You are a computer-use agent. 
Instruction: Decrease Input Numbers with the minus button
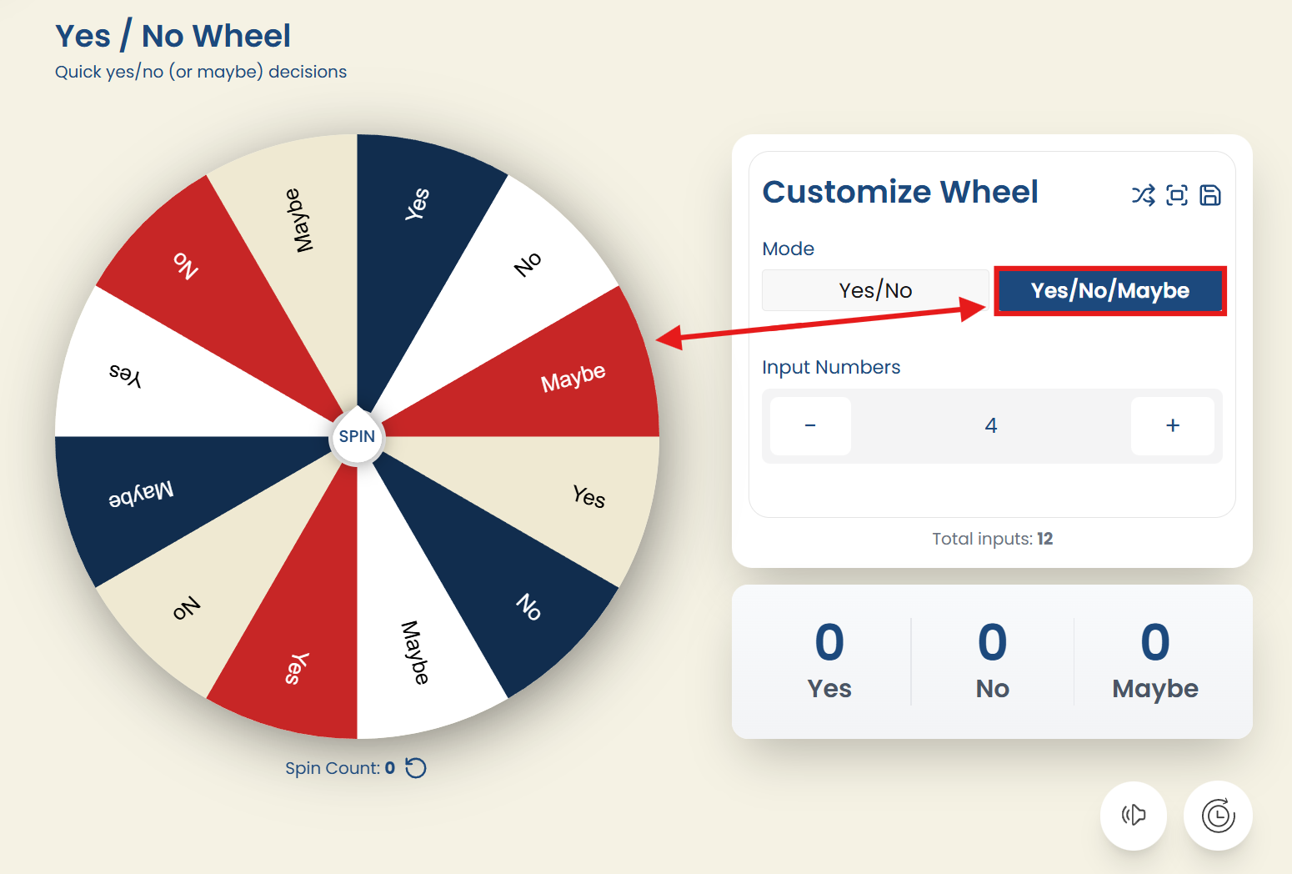click(809, 425)
